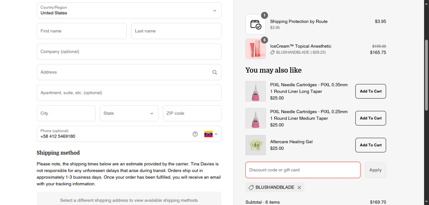Click the IceCream Topical Anesthetic title
Image resolution: width=429 pixels, height=205 pixels.
point(301,46)
